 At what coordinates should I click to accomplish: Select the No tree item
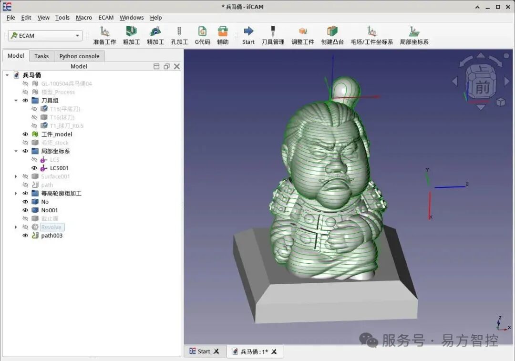click(x=45, y=202)
